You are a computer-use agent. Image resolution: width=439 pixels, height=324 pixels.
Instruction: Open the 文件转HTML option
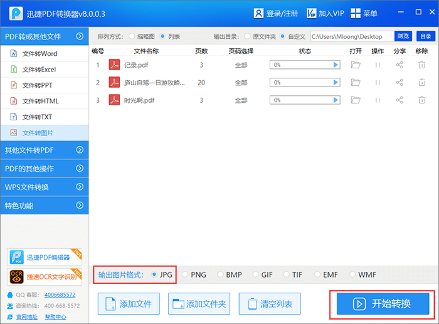coord(45,101)
